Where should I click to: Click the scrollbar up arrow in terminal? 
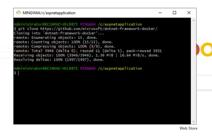coord(194,21)
